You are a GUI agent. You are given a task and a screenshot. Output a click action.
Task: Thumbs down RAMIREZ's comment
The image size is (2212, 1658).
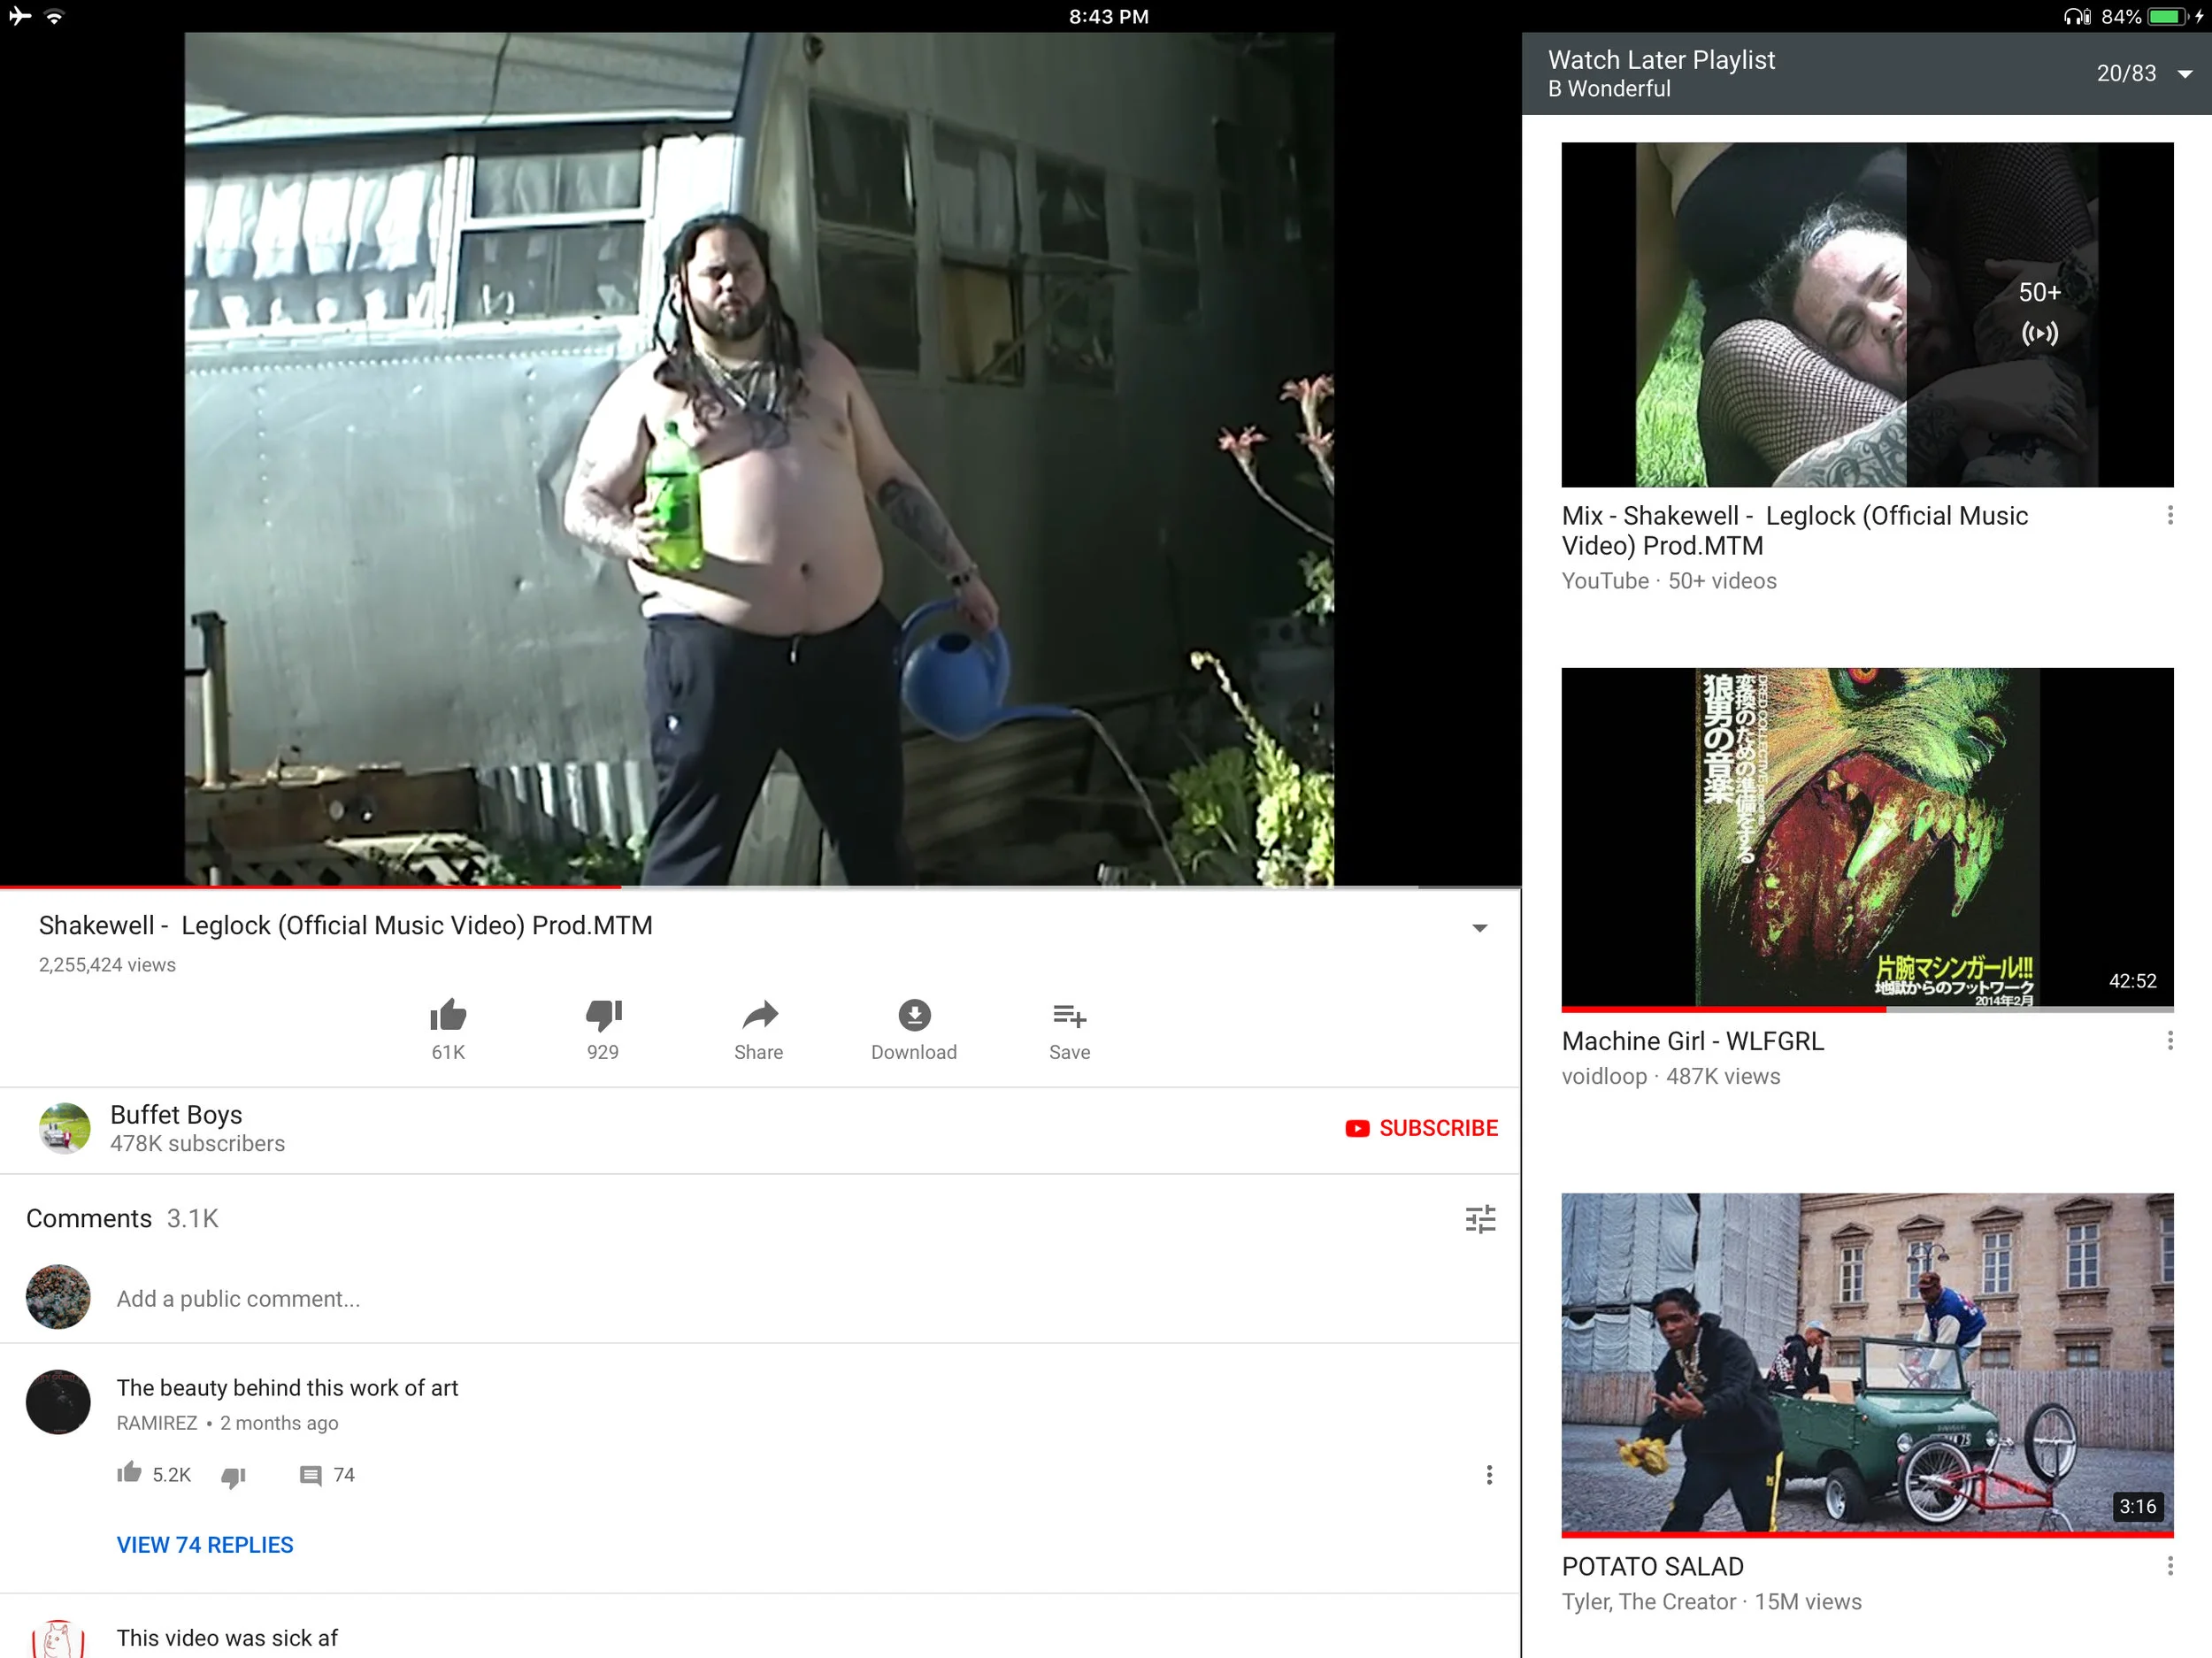click(233, 1477)
